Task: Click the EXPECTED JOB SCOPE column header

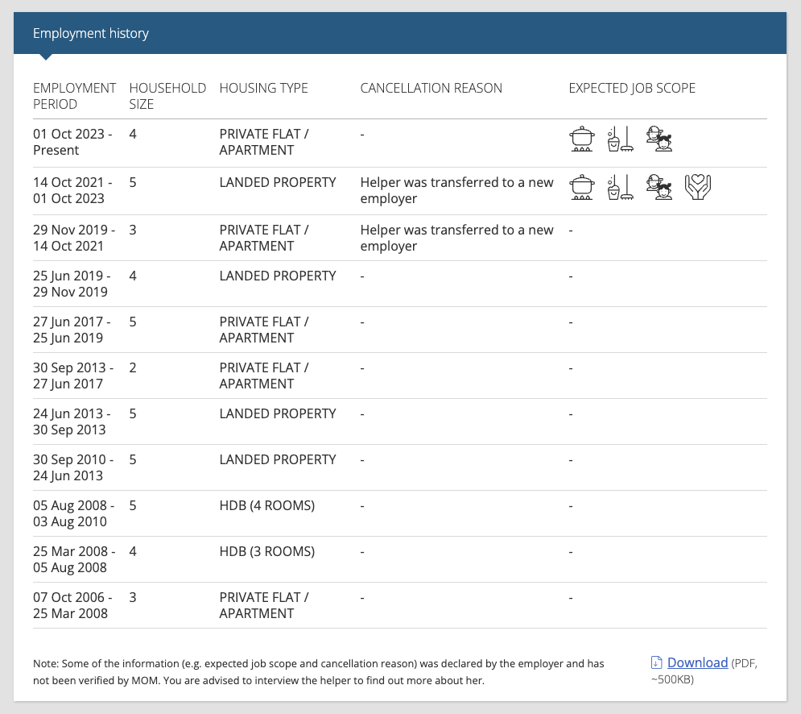Action: tap(632, 88)
